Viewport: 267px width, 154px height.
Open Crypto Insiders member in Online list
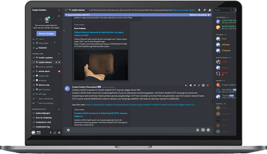click(226, 85)
